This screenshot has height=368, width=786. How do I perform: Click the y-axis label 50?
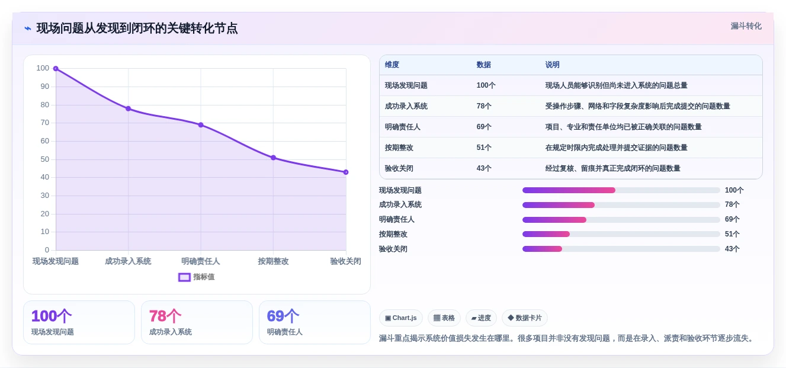click(45, 159)
